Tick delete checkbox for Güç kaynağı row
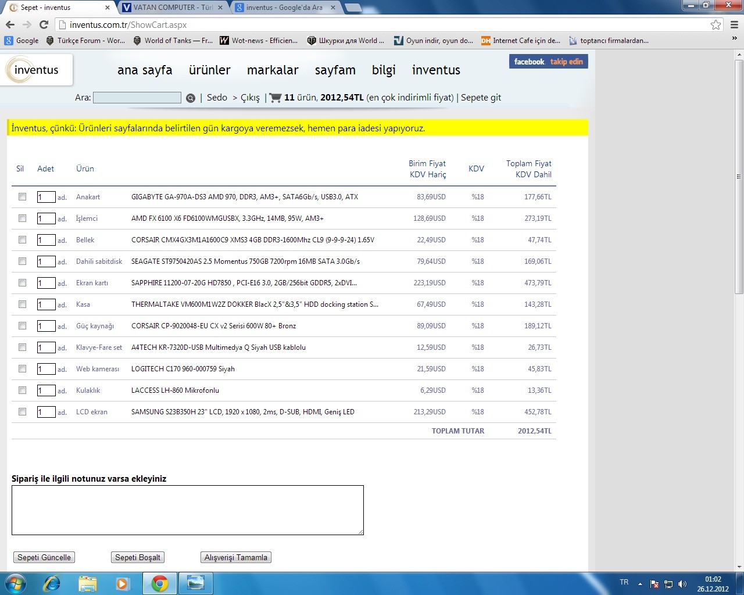The image size is (744, 595). (x=22, y=326)
